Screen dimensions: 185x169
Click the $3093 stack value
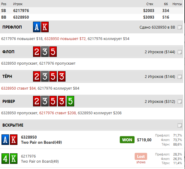[x=149, y=17]
